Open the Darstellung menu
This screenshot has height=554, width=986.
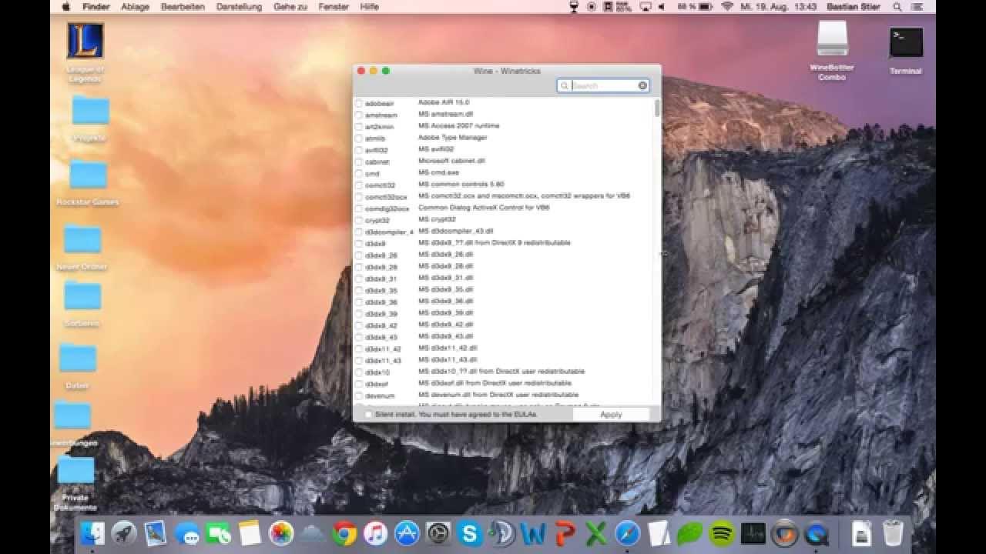[x=239, y=7]
